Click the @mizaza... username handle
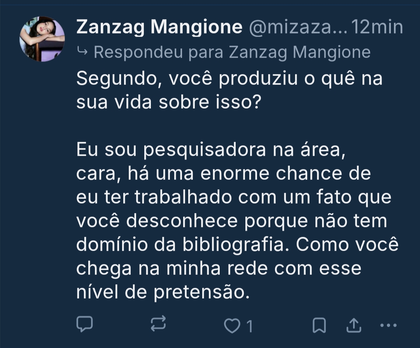This screenshot has width=420, height=348. point(295,27)
